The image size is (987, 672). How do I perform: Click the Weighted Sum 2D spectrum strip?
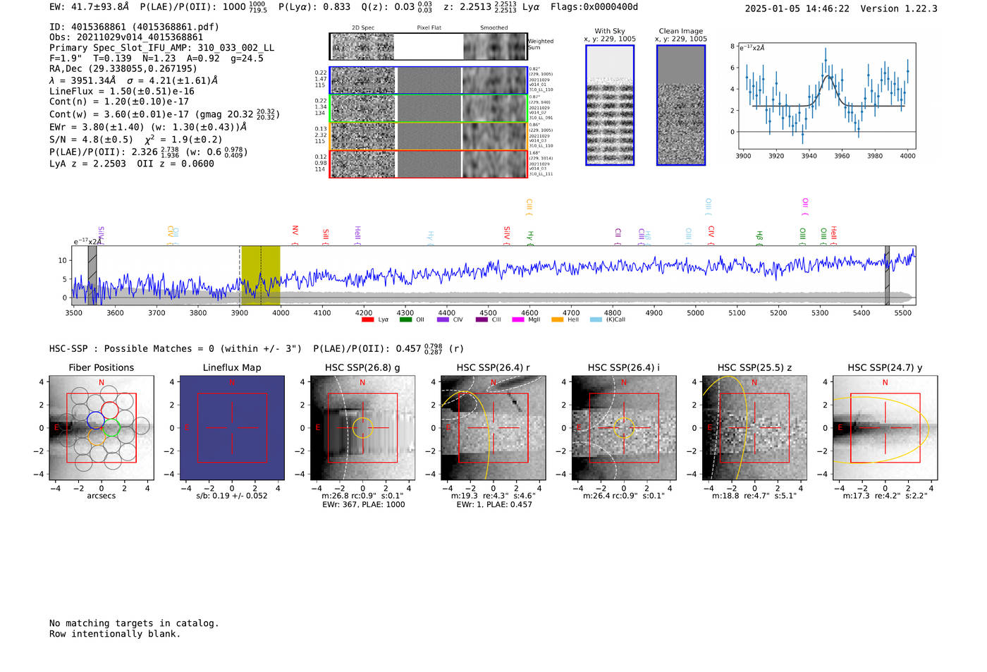428,47
